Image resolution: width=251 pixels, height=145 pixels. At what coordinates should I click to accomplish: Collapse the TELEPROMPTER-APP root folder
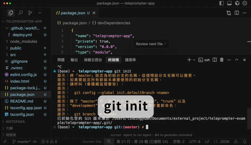[24, 21]
